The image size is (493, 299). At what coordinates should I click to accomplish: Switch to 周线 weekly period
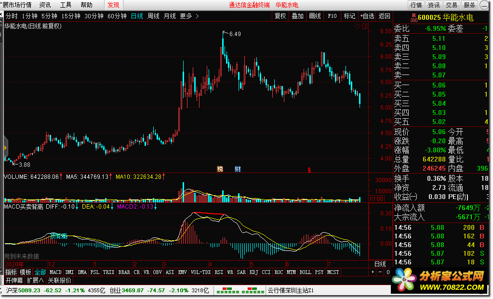(x=153, y=16)
